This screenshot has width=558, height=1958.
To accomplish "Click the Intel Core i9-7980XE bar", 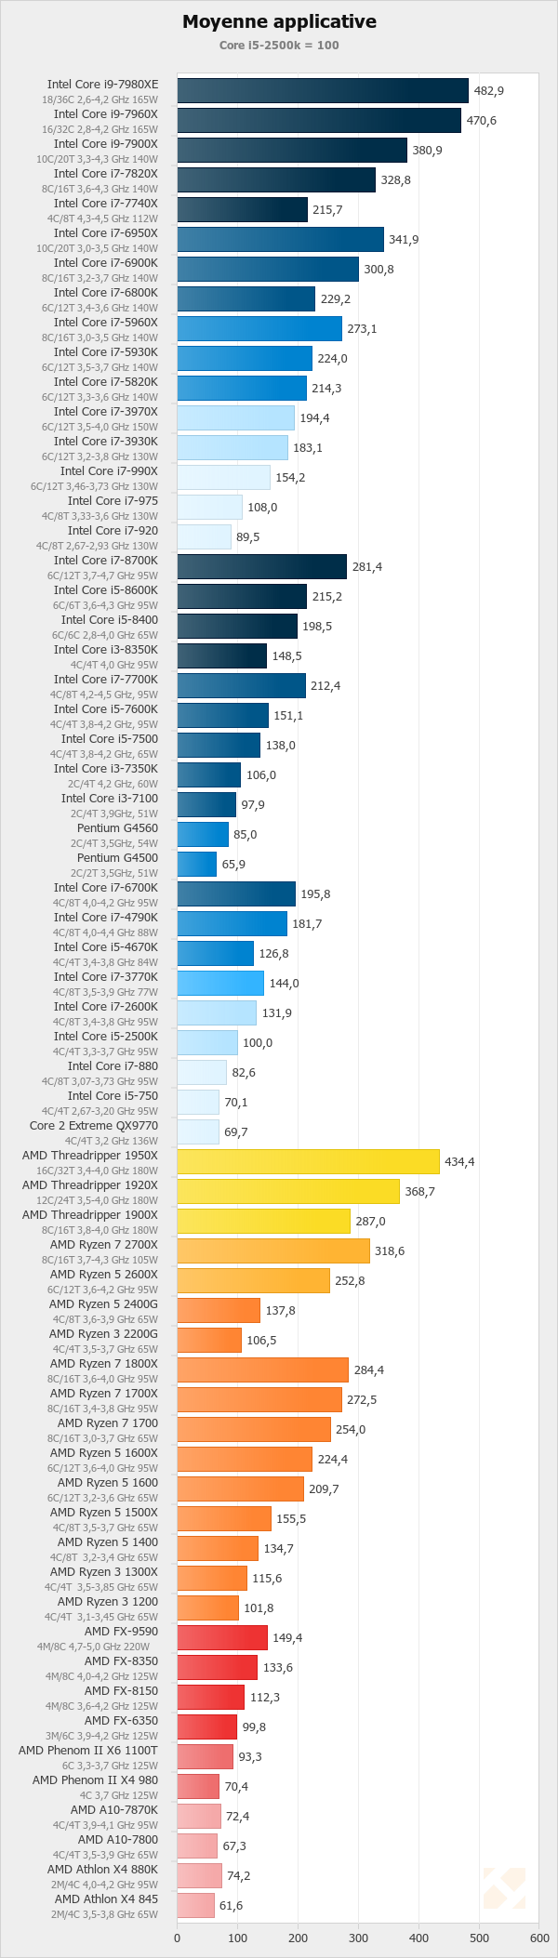I will click(322, 90).
